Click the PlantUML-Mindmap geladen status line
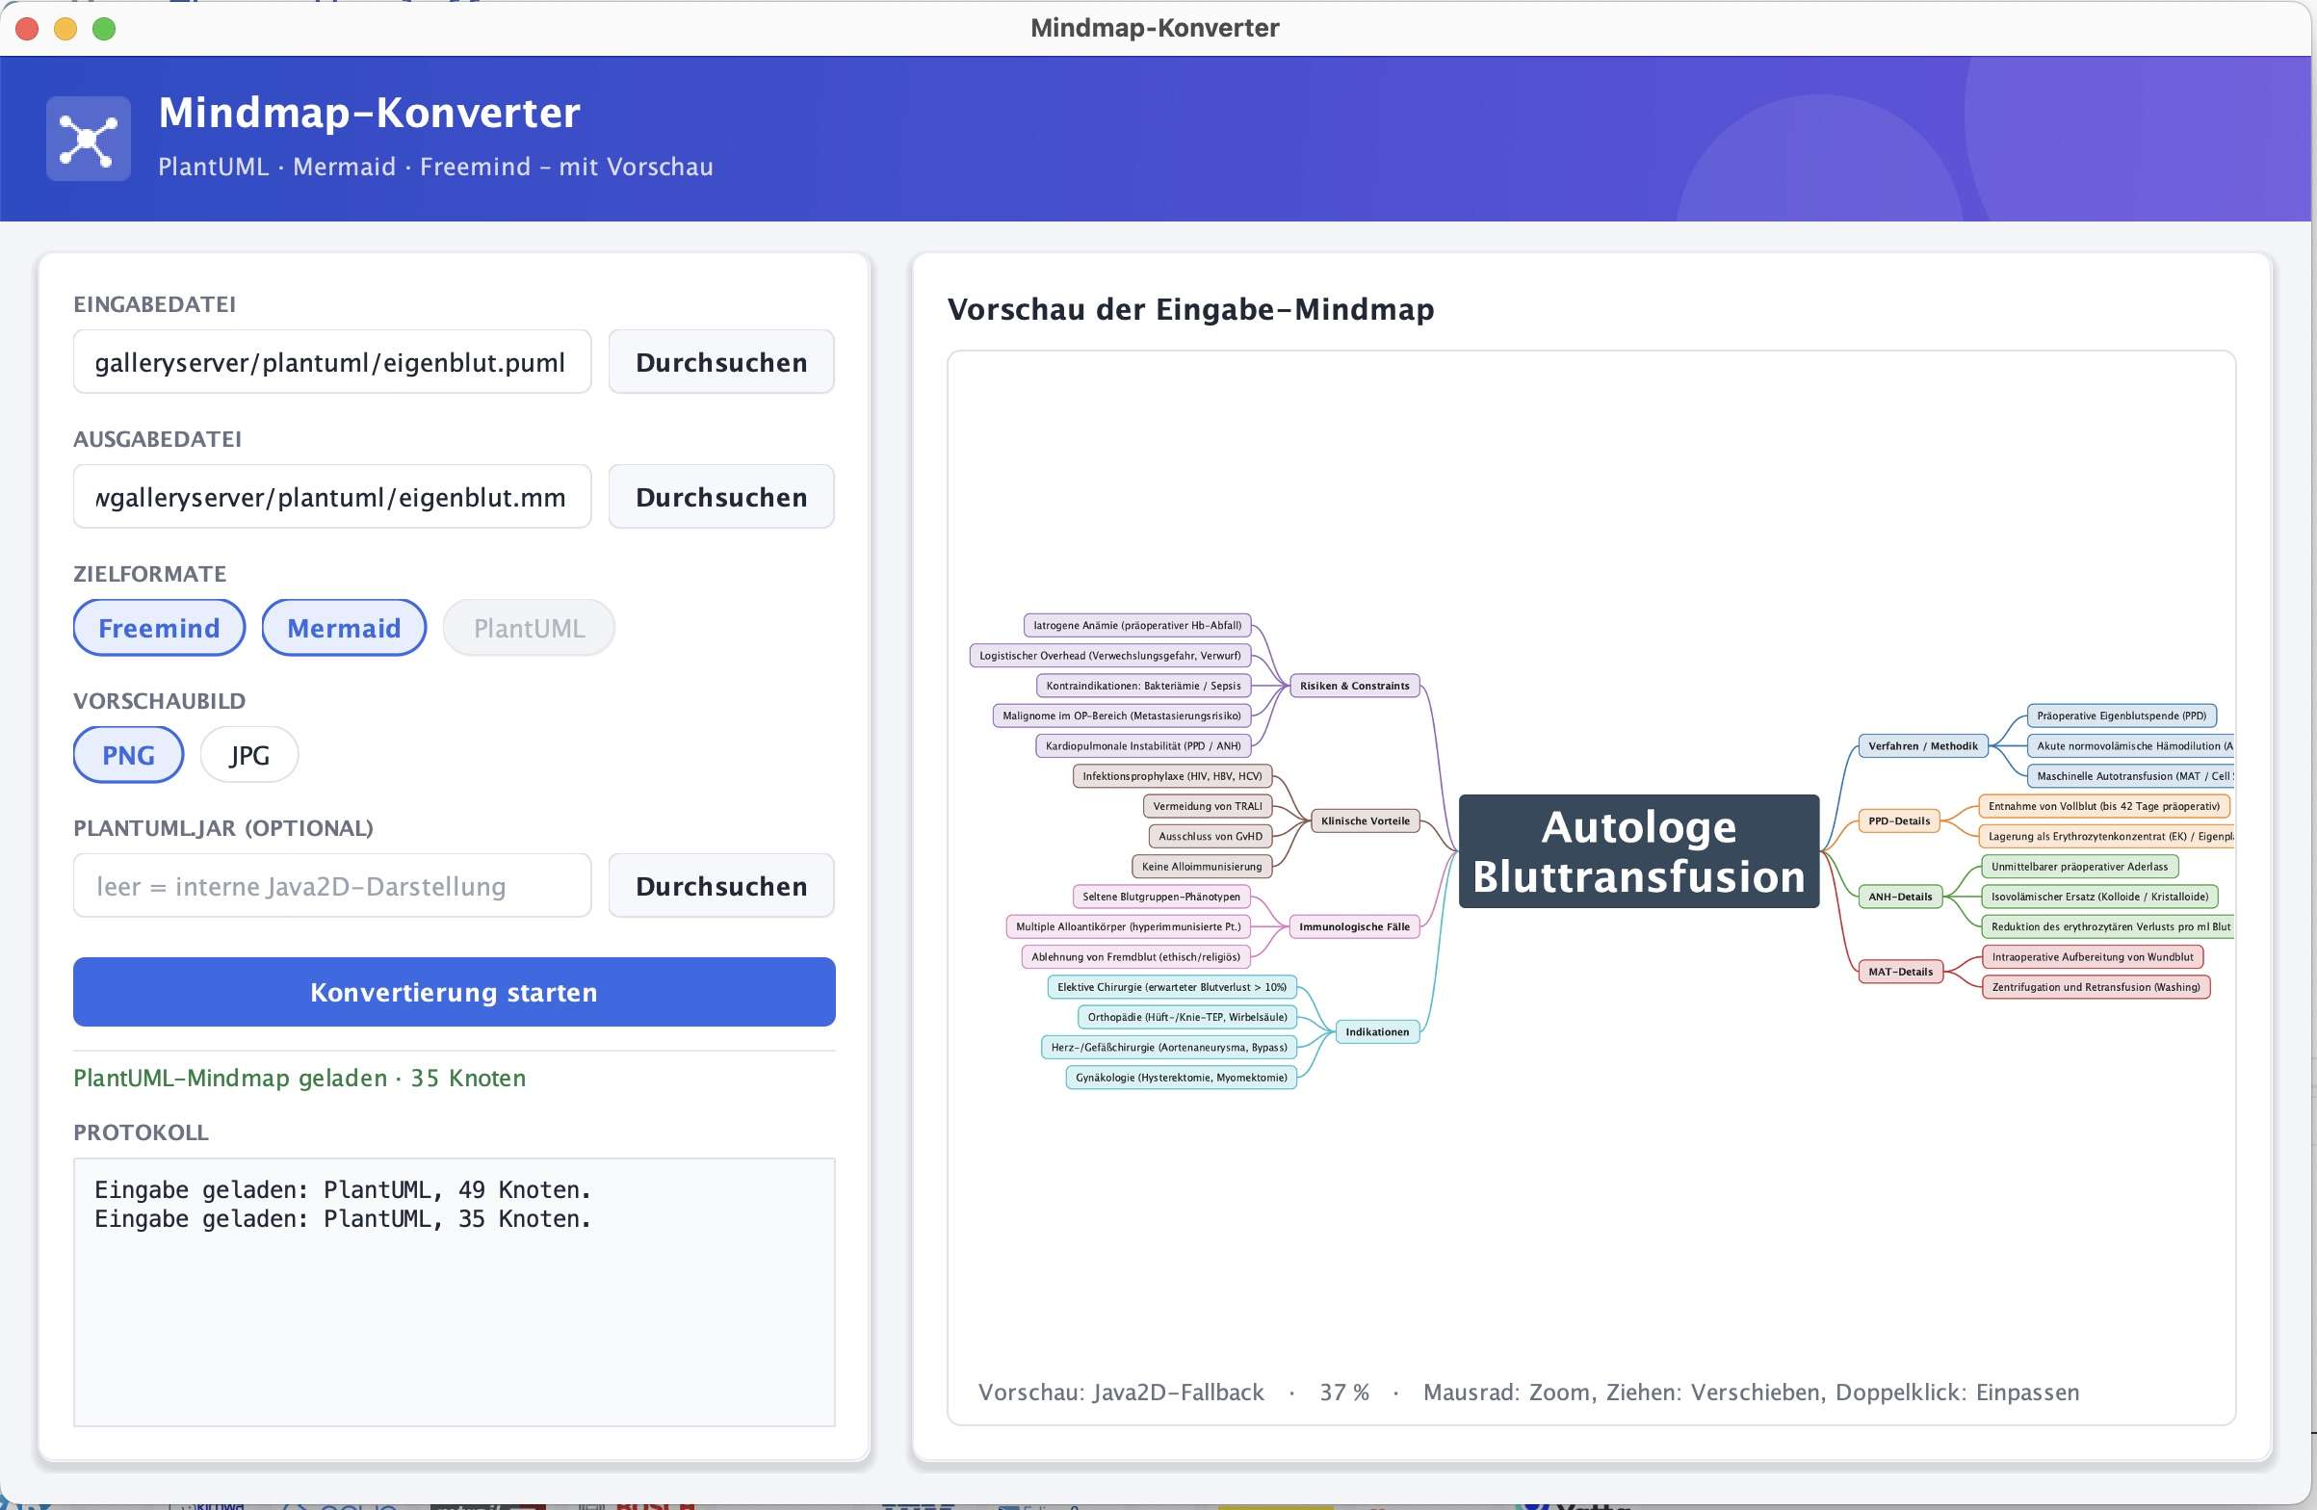This screenshot has width=2317, height=1510. click(x=299, y=1078)
